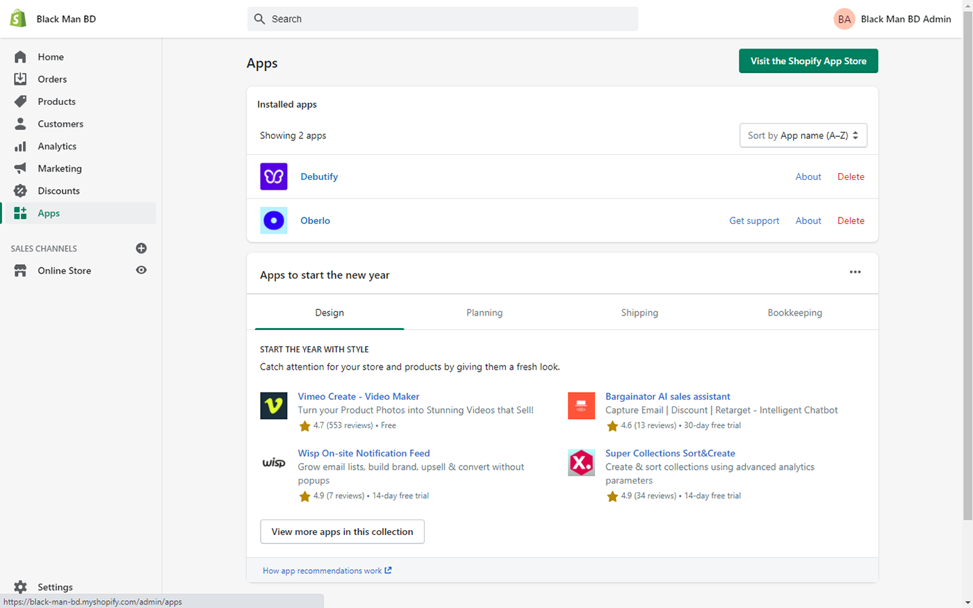The width and height of the screenshot is (973, 608).
Task: Click the Search input field
Action: pos(443,19)
